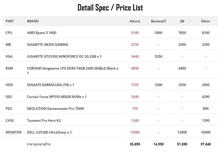Click the GIGABYTE GTX1050 WINDFORCE entry
Viewport: 221px width, 152px height.
64,57
